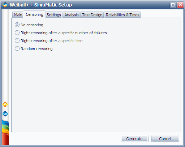This screenshot has height=147, width=185.
Task: Click the Weibull++ logo in title bar
Action: coord(5,5)
